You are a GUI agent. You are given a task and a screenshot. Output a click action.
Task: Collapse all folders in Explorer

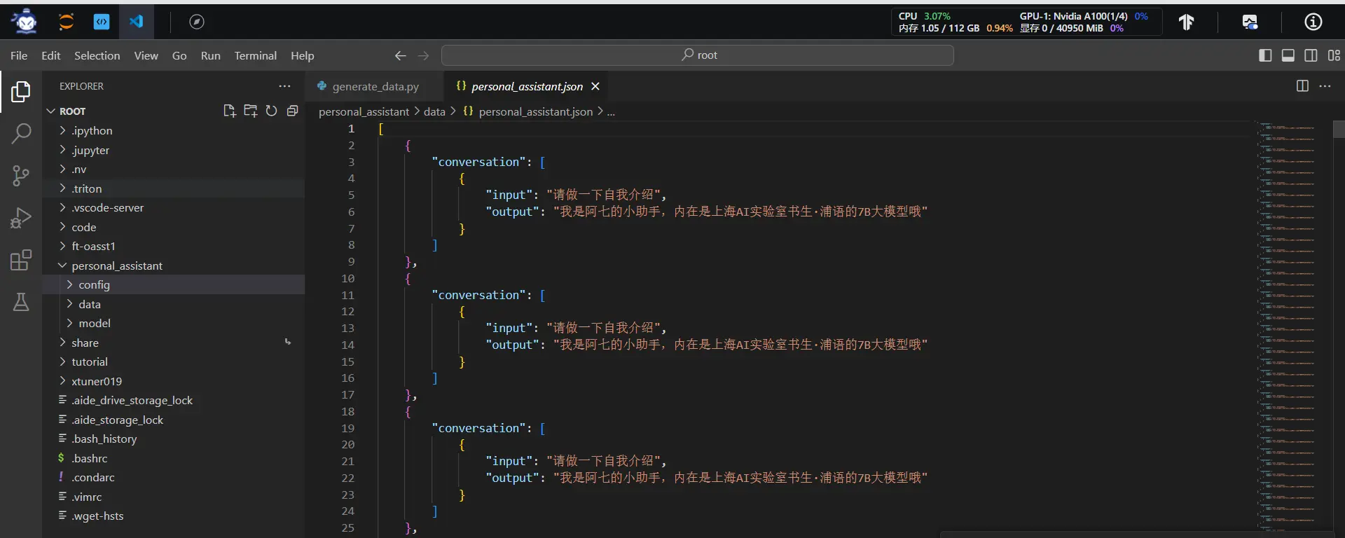pyautogui.click(x=292, y=111)
